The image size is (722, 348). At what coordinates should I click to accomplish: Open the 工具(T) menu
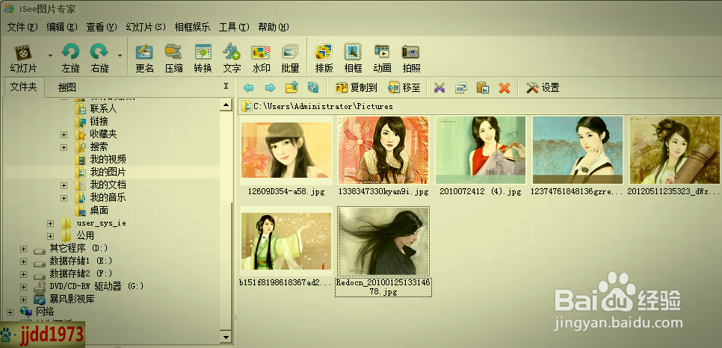tap(234, 27)
